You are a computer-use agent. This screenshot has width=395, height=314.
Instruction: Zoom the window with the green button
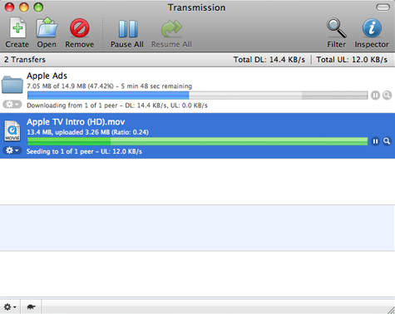tap(38, 7)
